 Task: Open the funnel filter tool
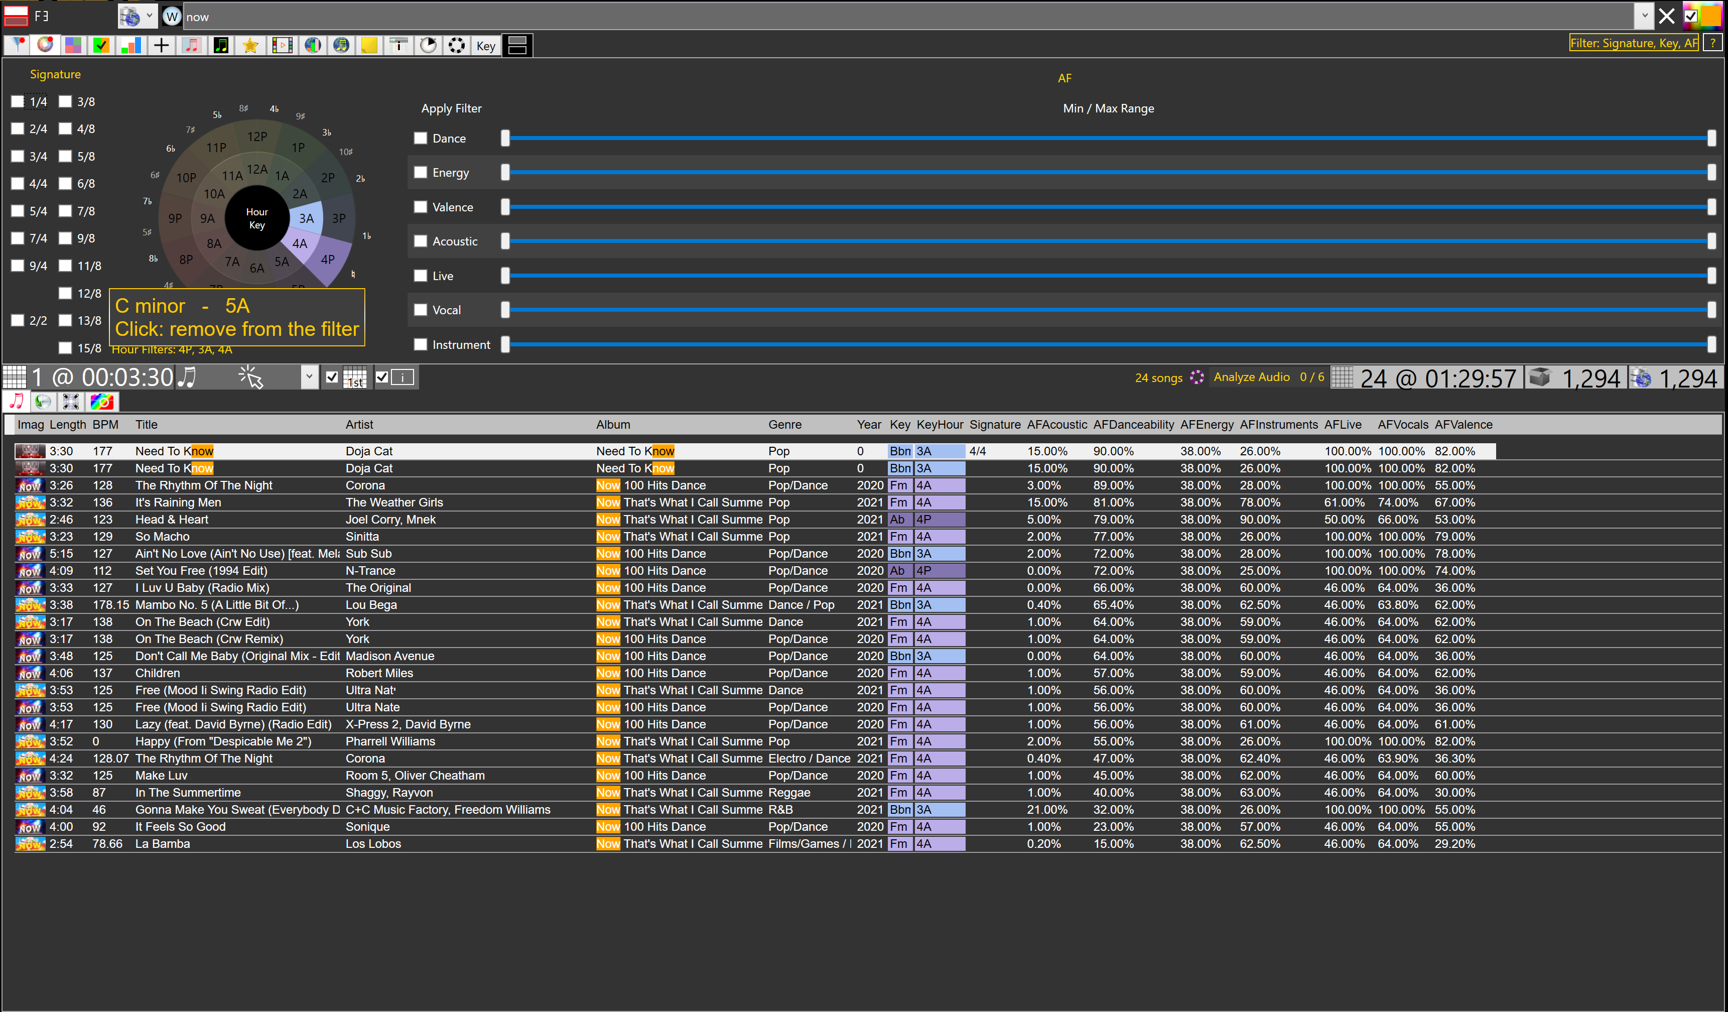(x=17, y=45)
